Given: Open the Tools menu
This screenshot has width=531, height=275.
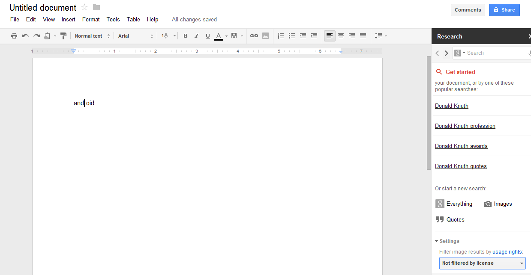Looking at the screenshot, I should pos(113,19).
